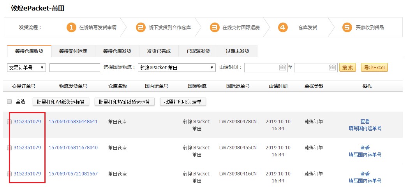Viewport: 407px width, 189px height.
Task: Open order 3152351079 in the LW730980455CN row
Action: pos(27,148)
